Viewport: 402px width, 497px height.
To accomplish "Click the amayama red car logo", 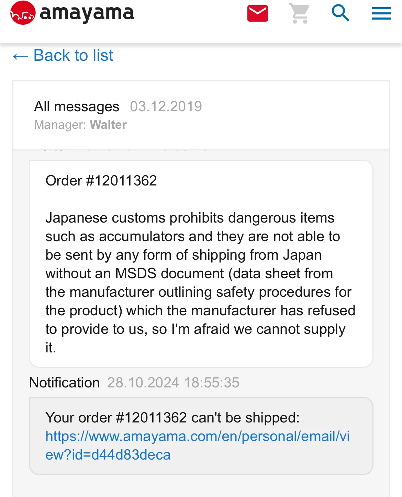I will click(x=23, y=13).
